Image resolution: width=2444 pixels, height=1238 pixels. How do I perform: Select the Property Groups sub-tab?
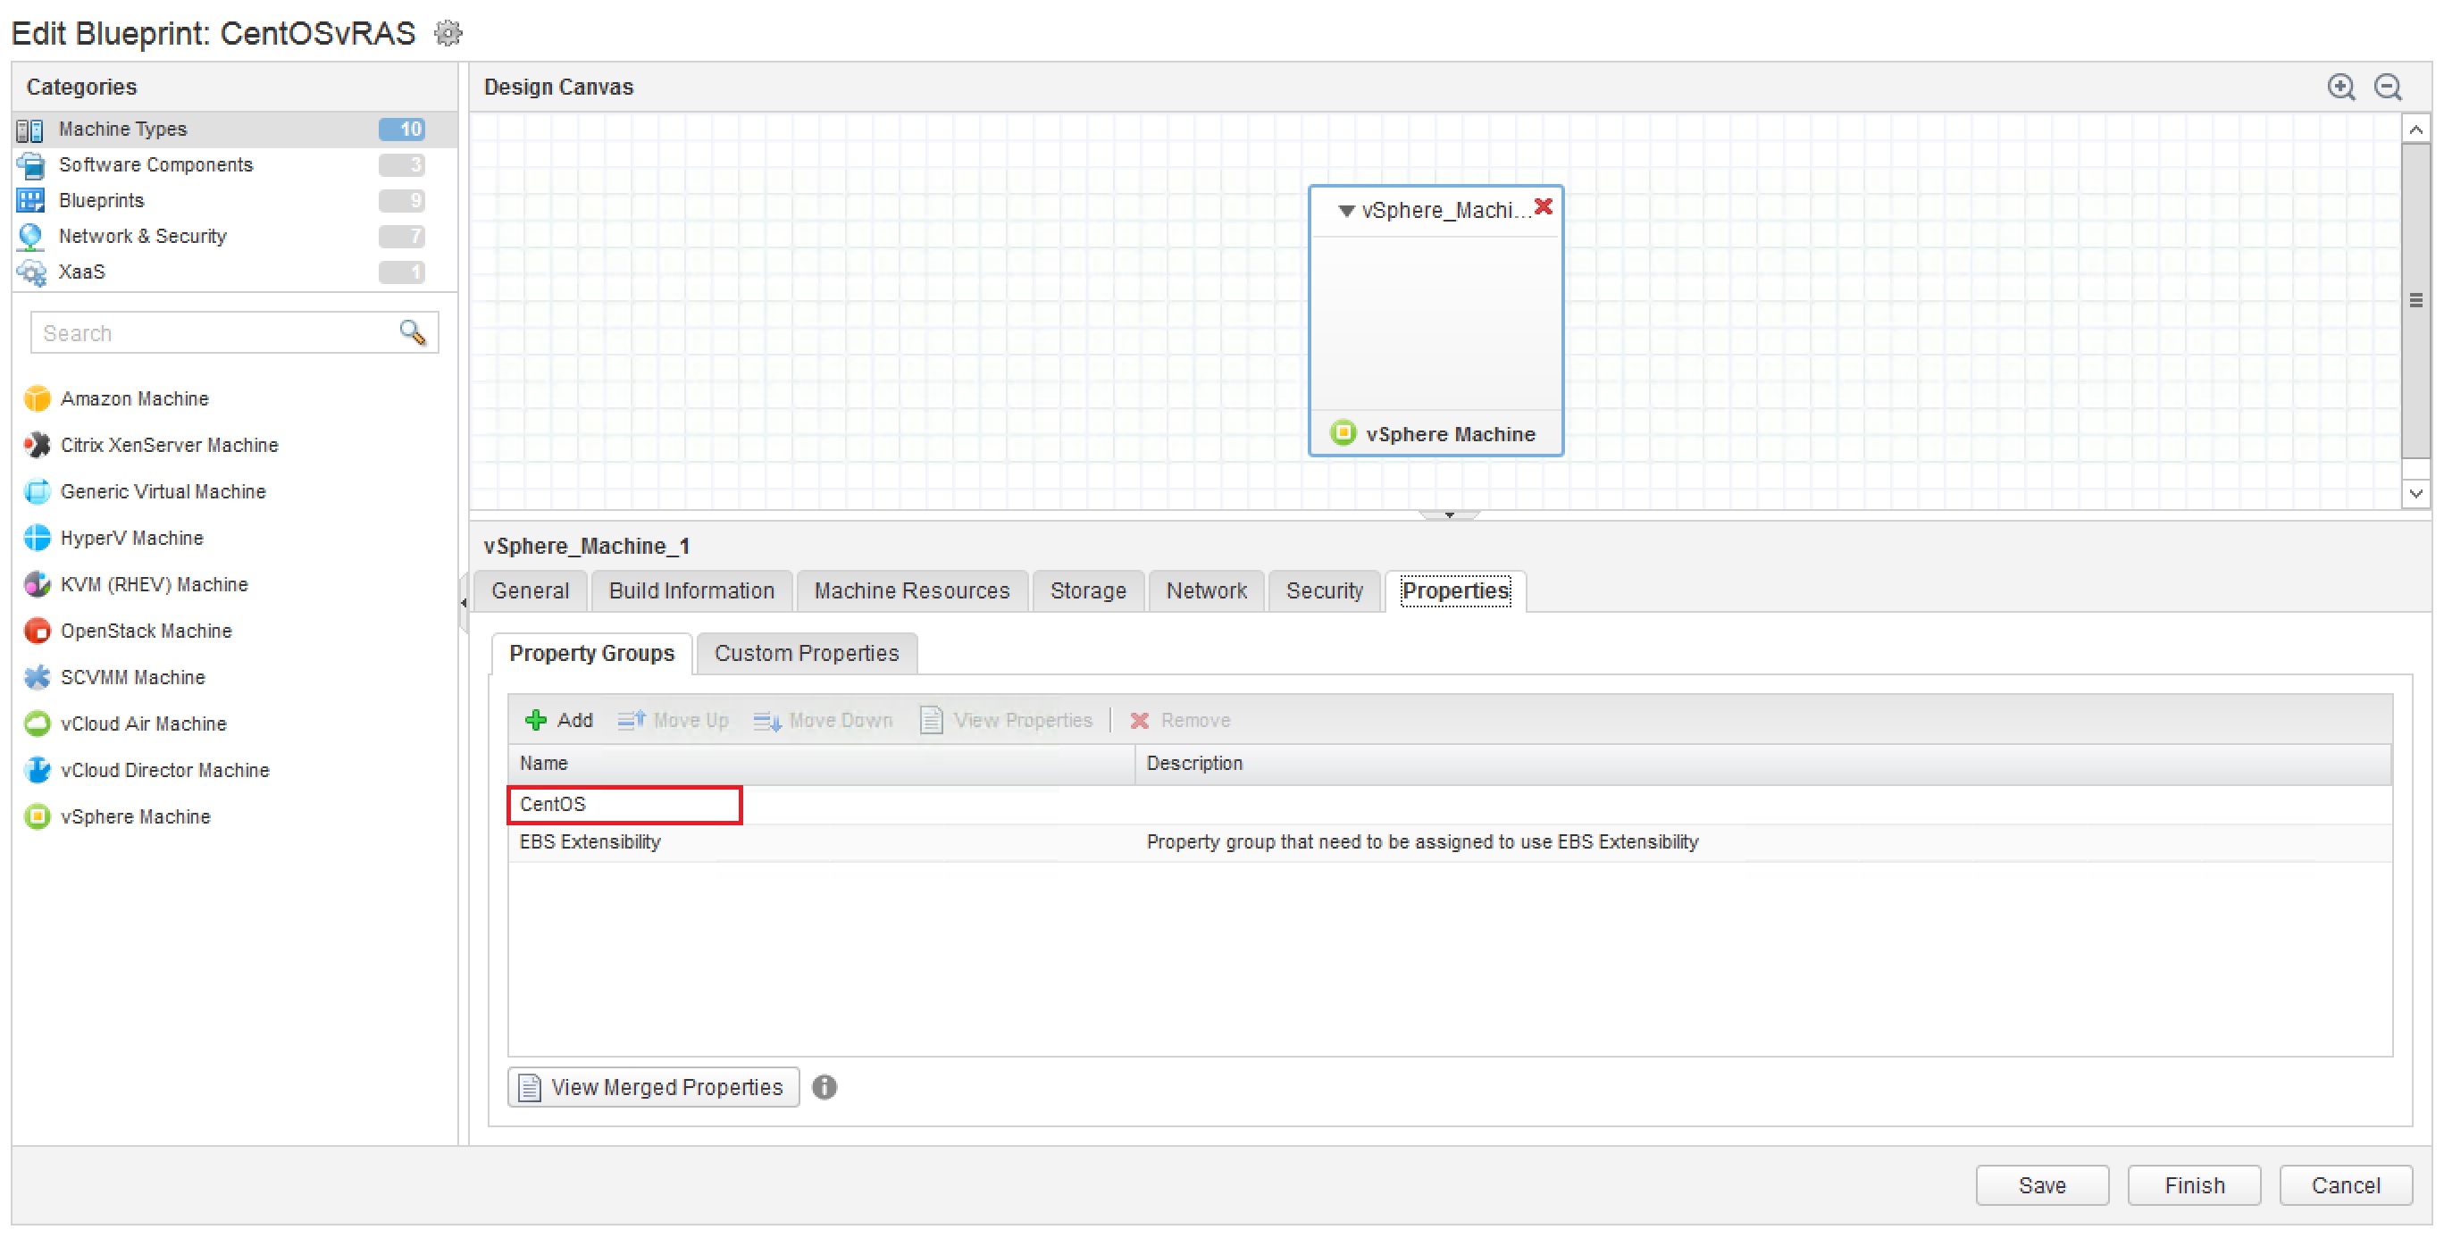(592, 654)
